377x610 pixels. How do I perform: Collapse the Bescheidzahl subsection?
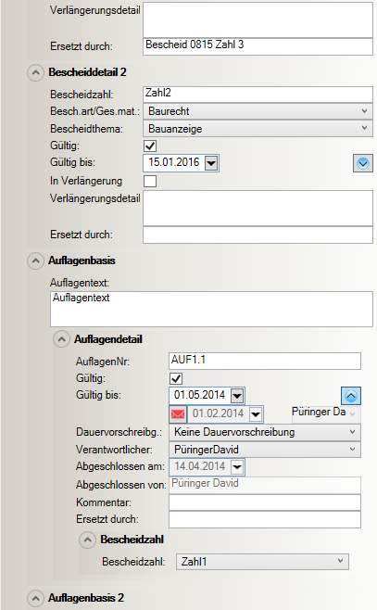(x=87, y=540)
